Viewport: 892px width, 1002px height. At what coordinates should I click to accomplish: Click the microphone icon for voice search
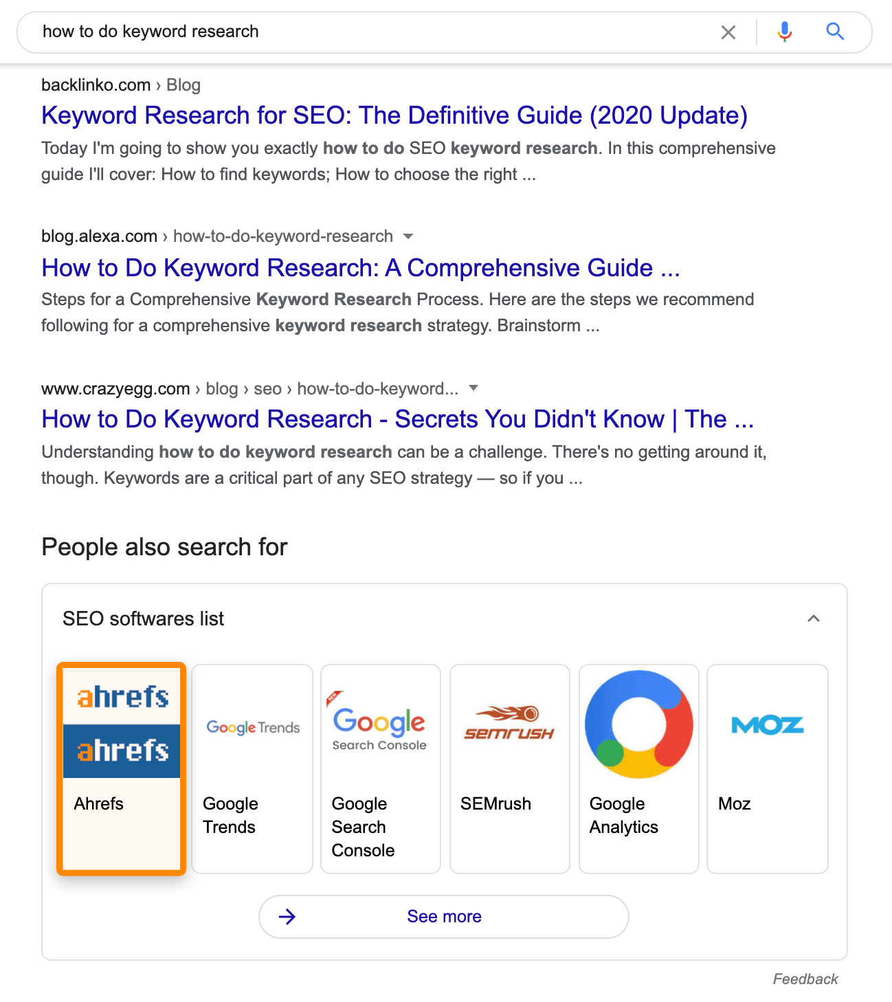[x=783, y=32]
